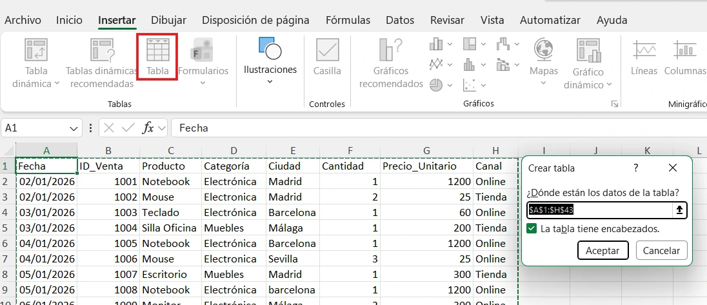
Task: Insert a hierarchy treemap chart
Action: click(470, 44)
